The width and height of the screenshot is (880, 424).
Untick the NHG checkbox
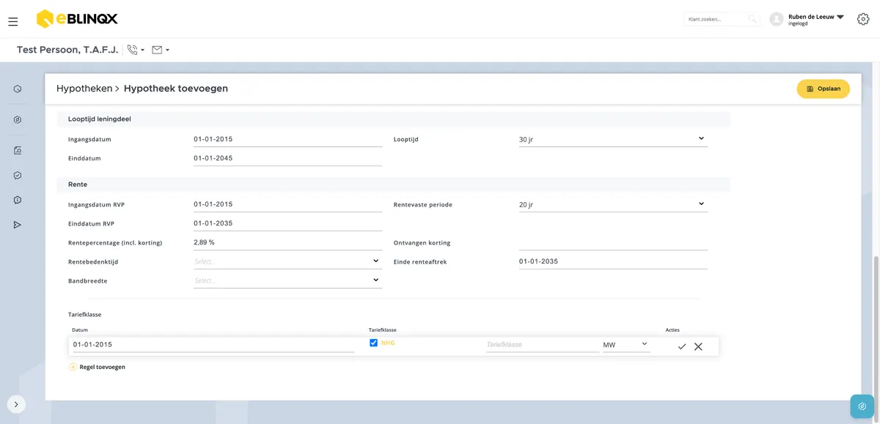(x=374, y=343)
